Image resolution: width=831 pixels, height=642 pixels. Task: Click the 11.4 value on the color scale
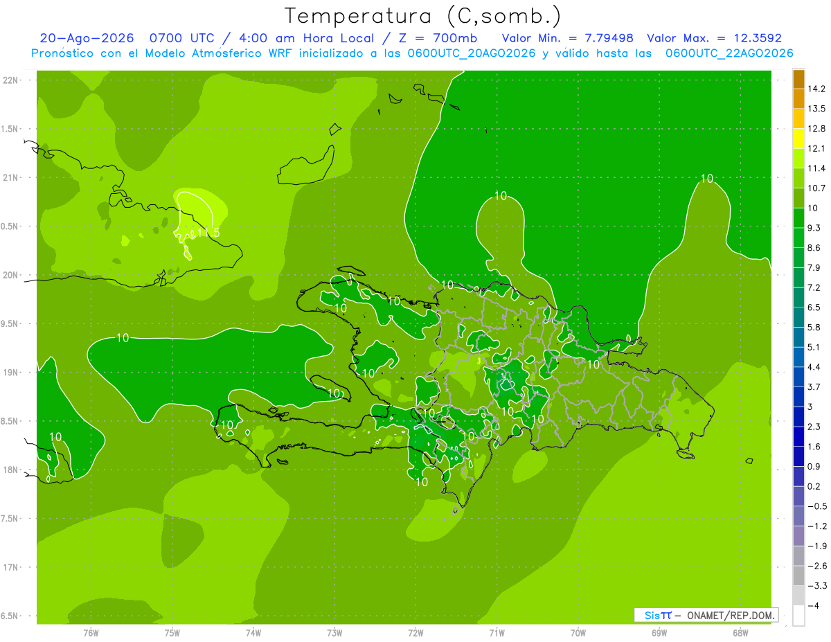(x=816, y=168)
